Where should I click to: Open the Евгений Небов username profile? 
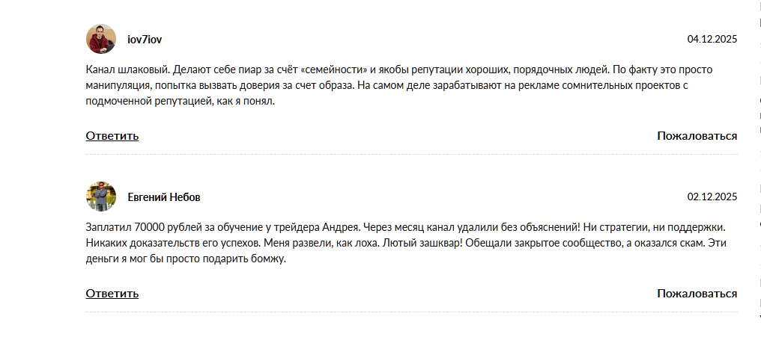tap(164, 197)
